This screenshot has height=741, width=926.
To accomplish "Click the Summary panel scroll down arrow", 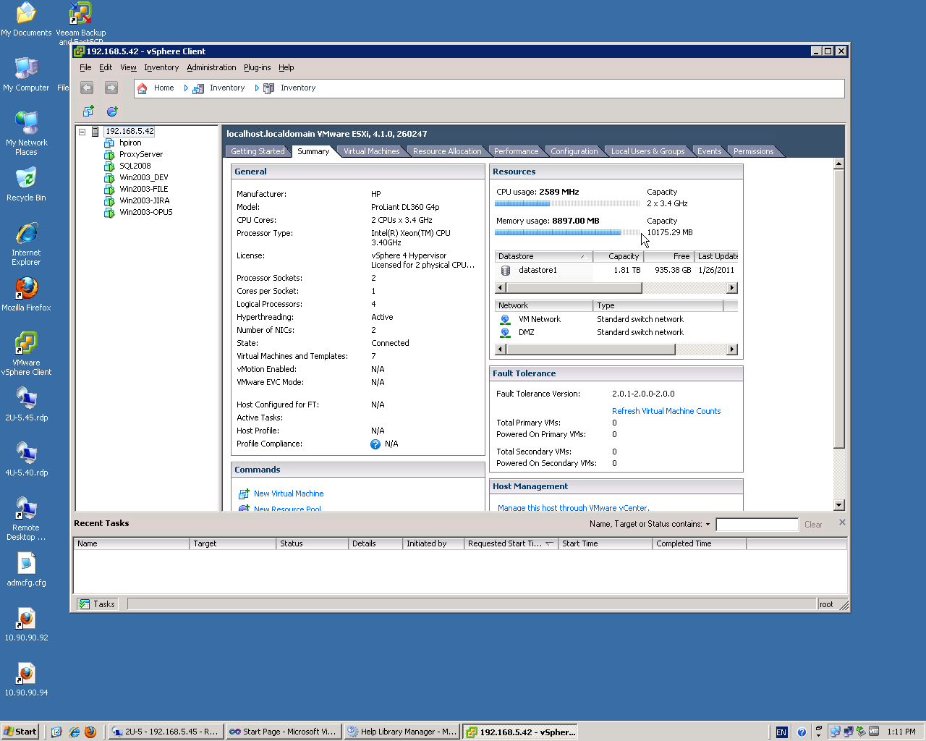I will tap(839, 505).
